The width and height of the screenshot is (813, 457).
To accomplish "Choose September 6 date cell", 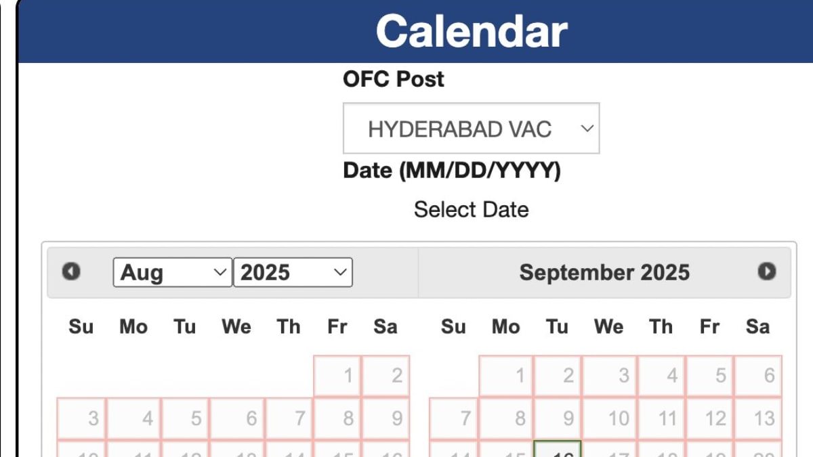I will (x=758, y=376).
